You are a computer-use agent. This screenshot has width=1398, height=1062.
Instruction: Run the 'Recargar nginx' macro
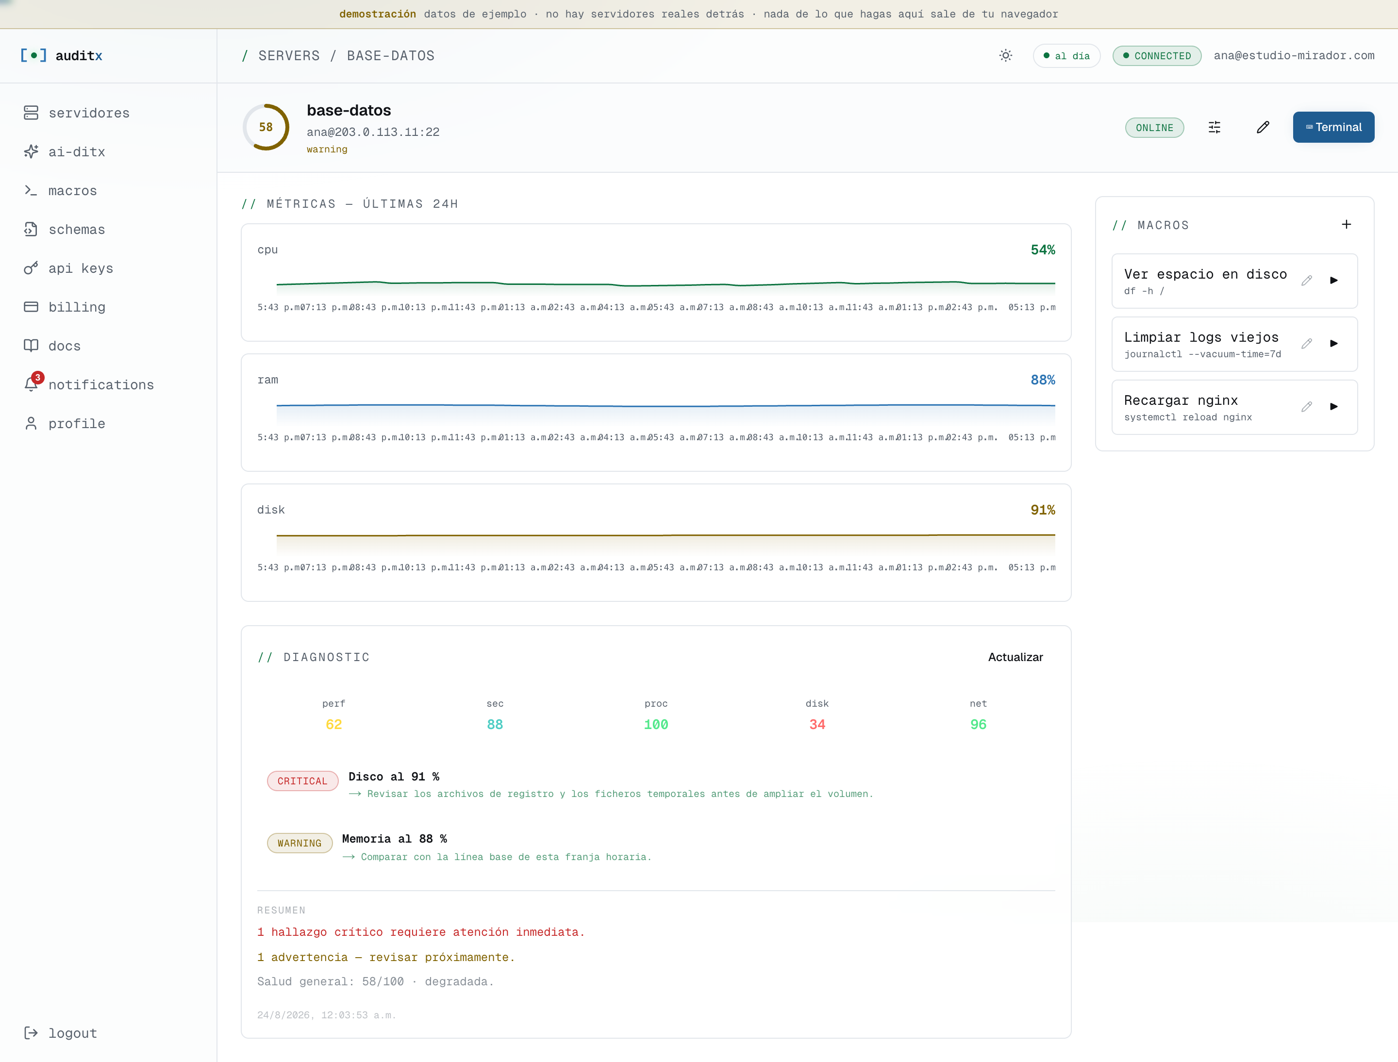pos(1333,406)
